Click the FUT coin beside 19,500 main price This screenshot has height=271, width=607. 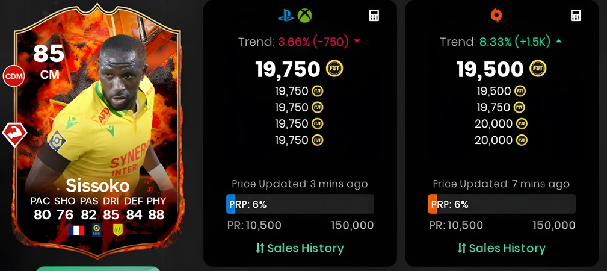pyautogui.click(x=538, y=69)
